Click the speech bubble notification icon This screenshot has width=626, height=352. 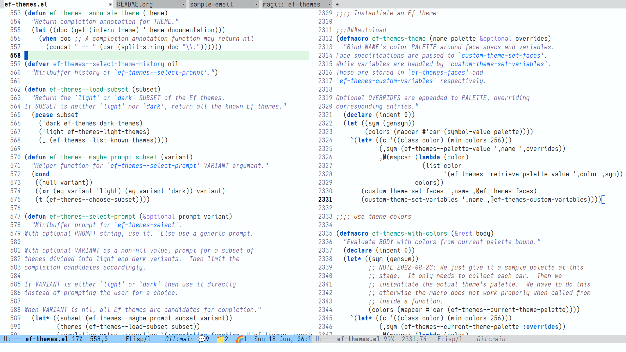(x=201, y=339)
